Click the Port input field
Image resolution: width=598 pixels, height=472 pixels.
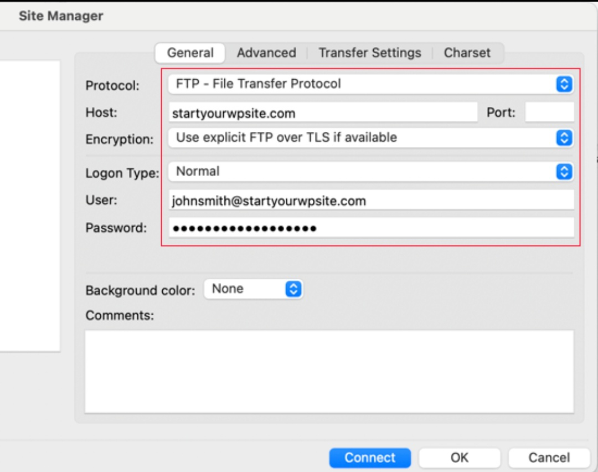click(x=549, y=113)
